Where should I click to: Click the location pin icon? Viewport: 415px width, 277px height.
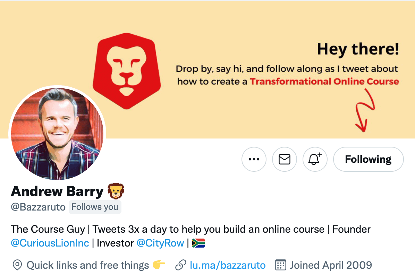pyautogui.click(x=17, y=266)
